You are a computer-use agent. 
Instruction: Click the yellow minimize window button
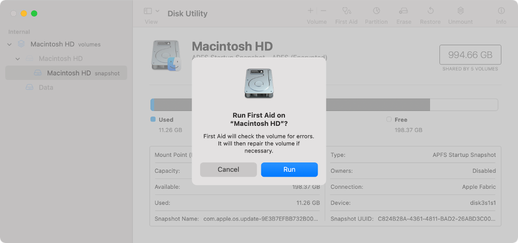pos(24,13)
